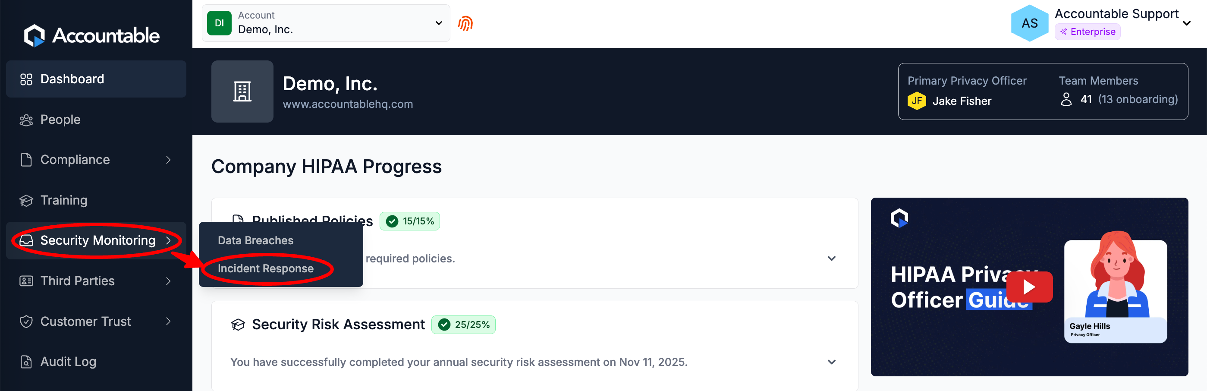
Task: Click the Demo, Inc. company title
Action: pos(330,84)
